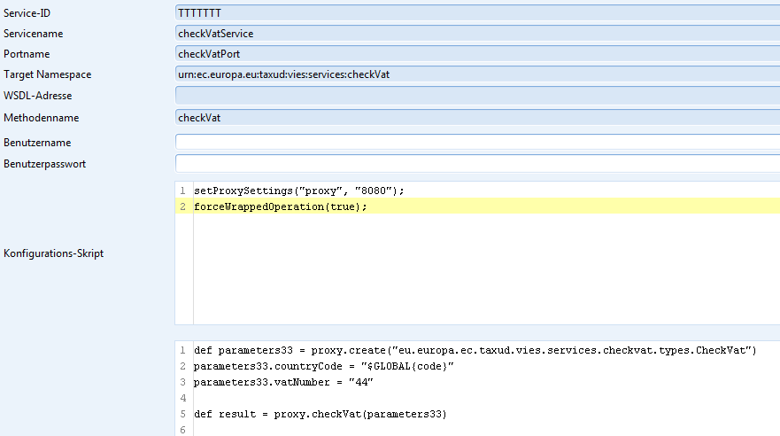Click the Methodenname field containing checkVat
Screen dimensions: 780x436
point(476,117)
